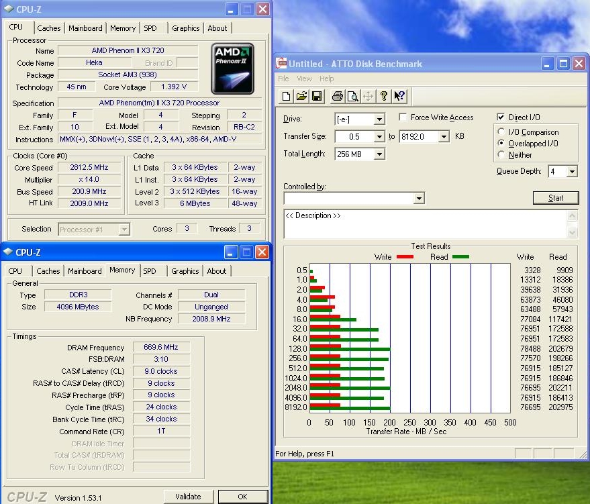
Task: Click the Print Preview icon in ATTO toolbar
Action: click(352, 96)
